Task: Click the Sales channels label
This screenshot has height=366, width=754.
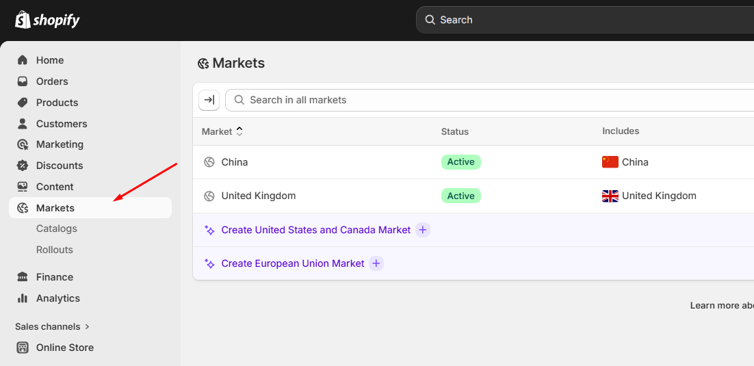Action: click(x=48, y=326)
